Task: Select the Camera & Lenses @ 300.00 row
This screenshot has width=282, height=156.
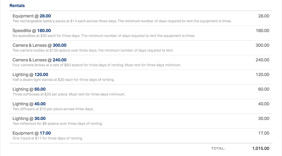Action: 141,48
